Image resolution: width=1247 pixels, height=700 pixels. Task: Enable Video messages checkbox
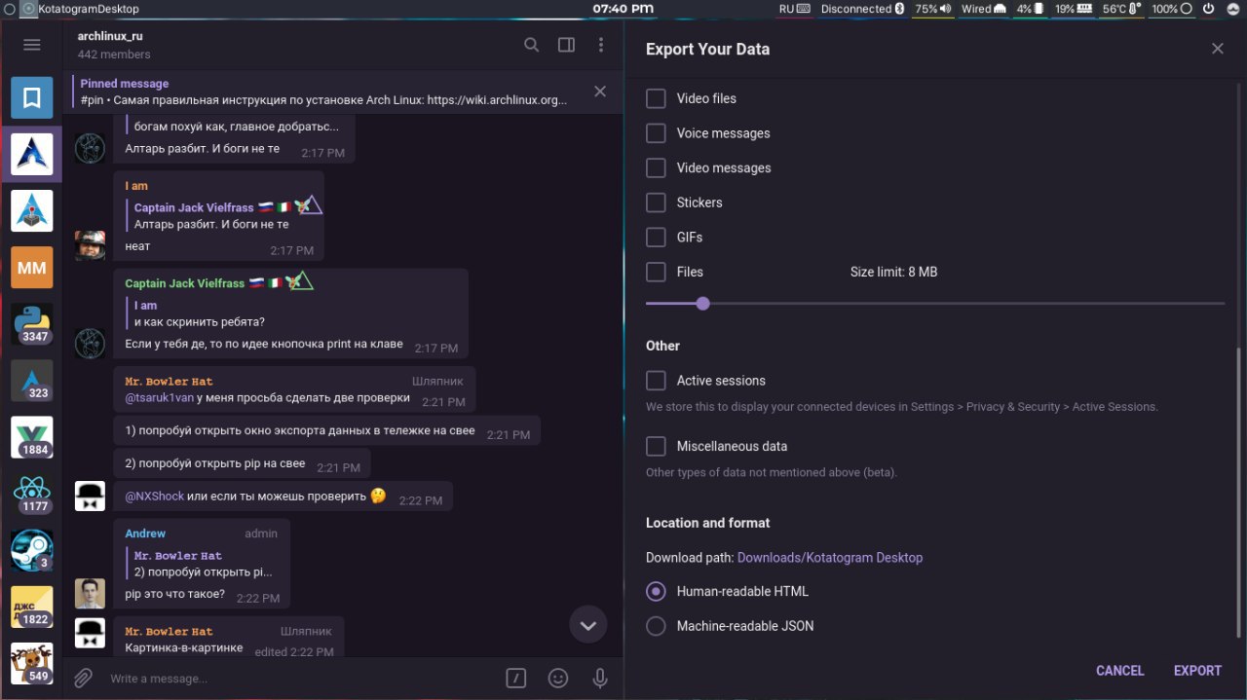point(656,168)
